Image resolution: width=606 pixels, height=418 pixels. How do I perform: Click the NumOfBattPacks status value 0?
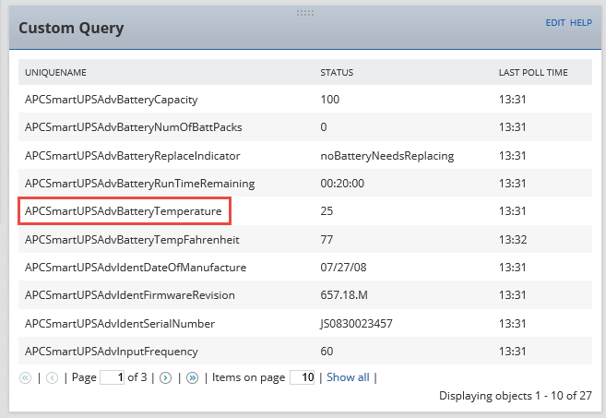click(324, 127)
